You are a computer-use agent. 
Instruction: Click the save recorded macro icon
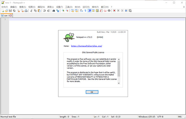point(130,11)
